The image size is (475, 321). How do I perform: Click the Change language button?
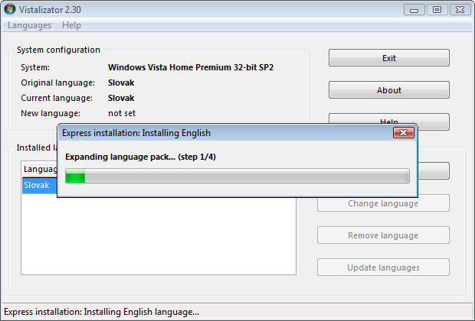pyautogui.click(x=382, y=203)
